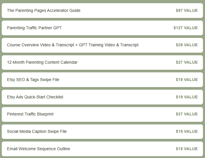Screen dimensions: 205x158
Task: Click the $97 VALUE label
Action: click(187, 10)
